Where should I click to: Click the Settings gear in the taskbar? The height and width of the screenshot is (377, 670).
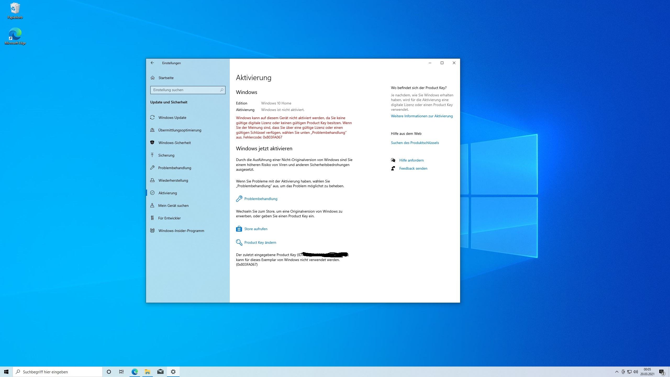tap(173, 372)
